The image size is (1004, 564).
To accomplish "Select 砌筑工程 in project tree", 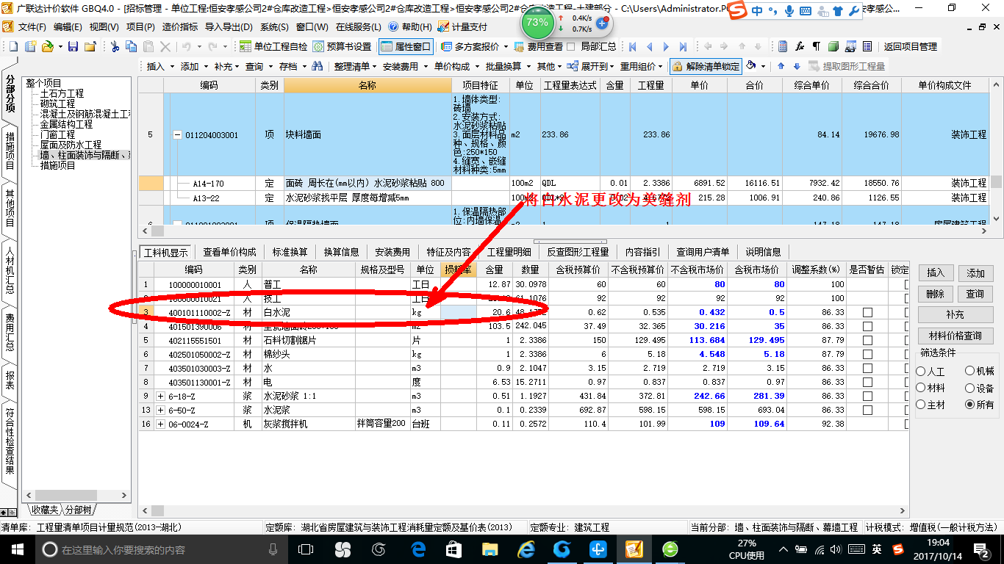I will tap(57, 104).
